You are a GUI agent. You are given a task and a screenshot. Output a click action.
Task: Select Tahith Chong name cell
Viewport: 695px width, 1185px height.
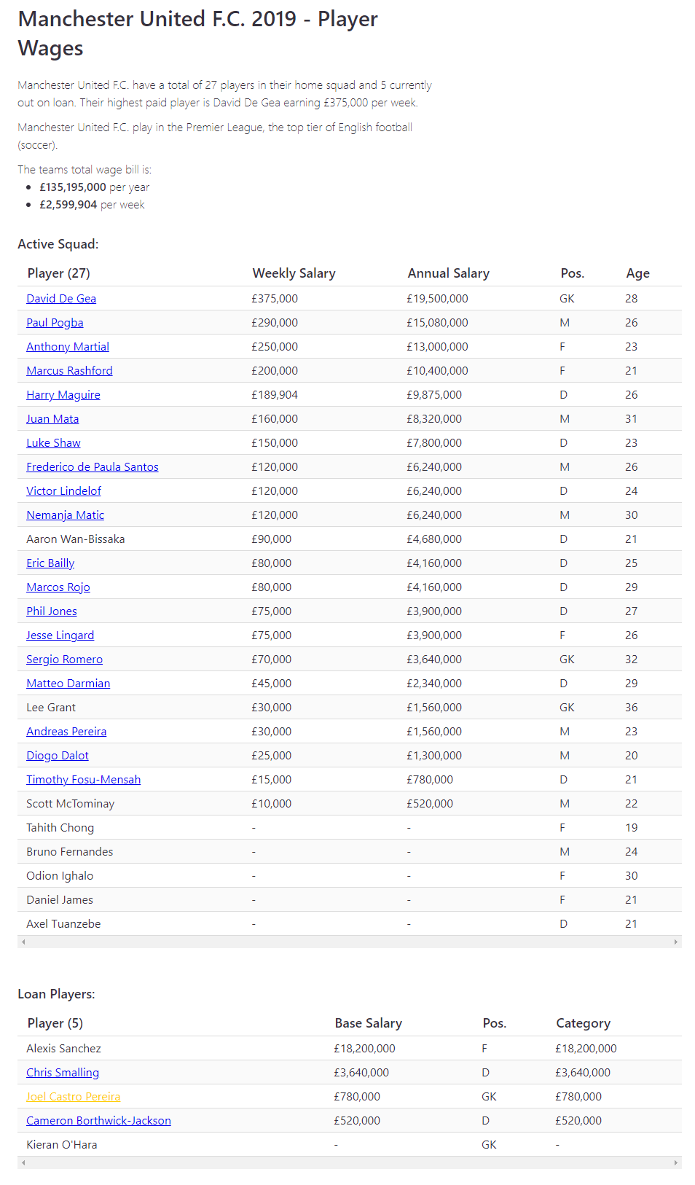click(x=60, y=827)
